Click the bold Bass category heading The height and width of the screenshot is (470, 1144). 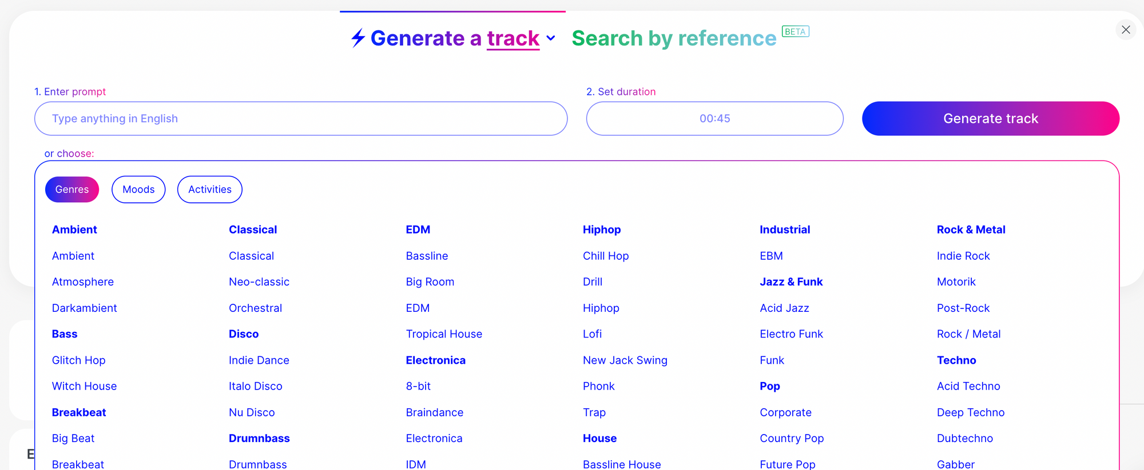(65, 334)
